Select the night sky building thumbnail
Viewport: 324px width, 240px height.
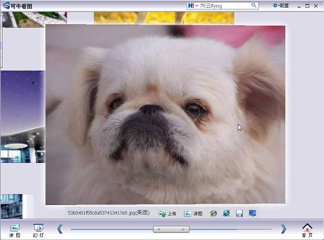click(x=23, y=116)
